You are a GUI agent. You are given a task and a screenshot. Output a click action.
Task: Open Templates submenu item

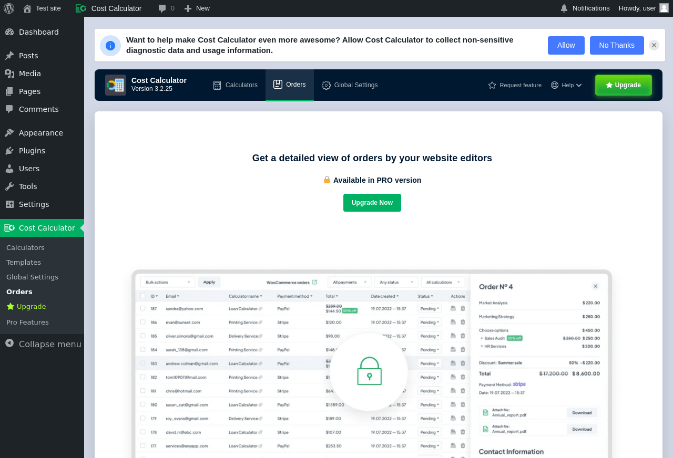(24, 263)
